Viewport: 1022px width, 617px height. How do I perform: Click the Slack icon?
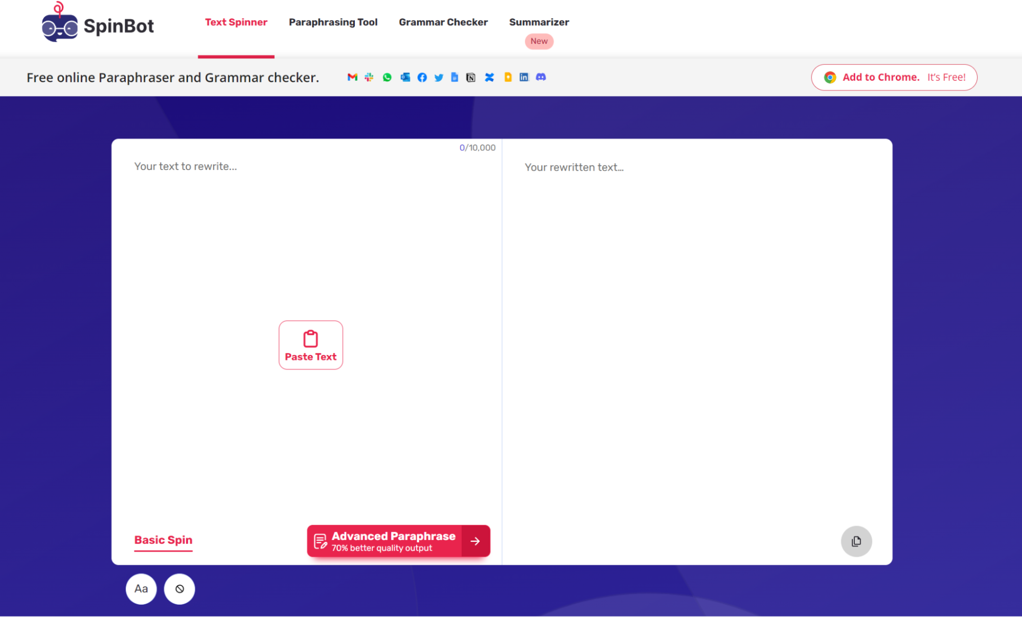point(369,77)
